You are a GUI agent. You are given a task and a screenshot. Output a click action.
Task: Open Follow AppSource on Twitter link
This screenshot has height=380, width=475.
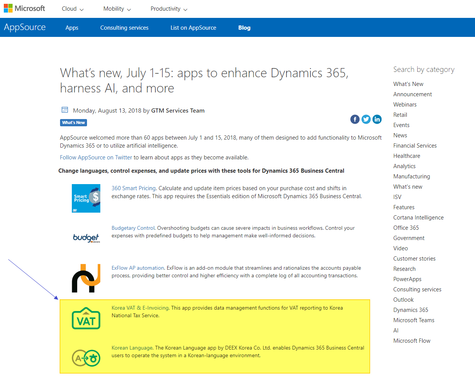(x=96, y=157)
